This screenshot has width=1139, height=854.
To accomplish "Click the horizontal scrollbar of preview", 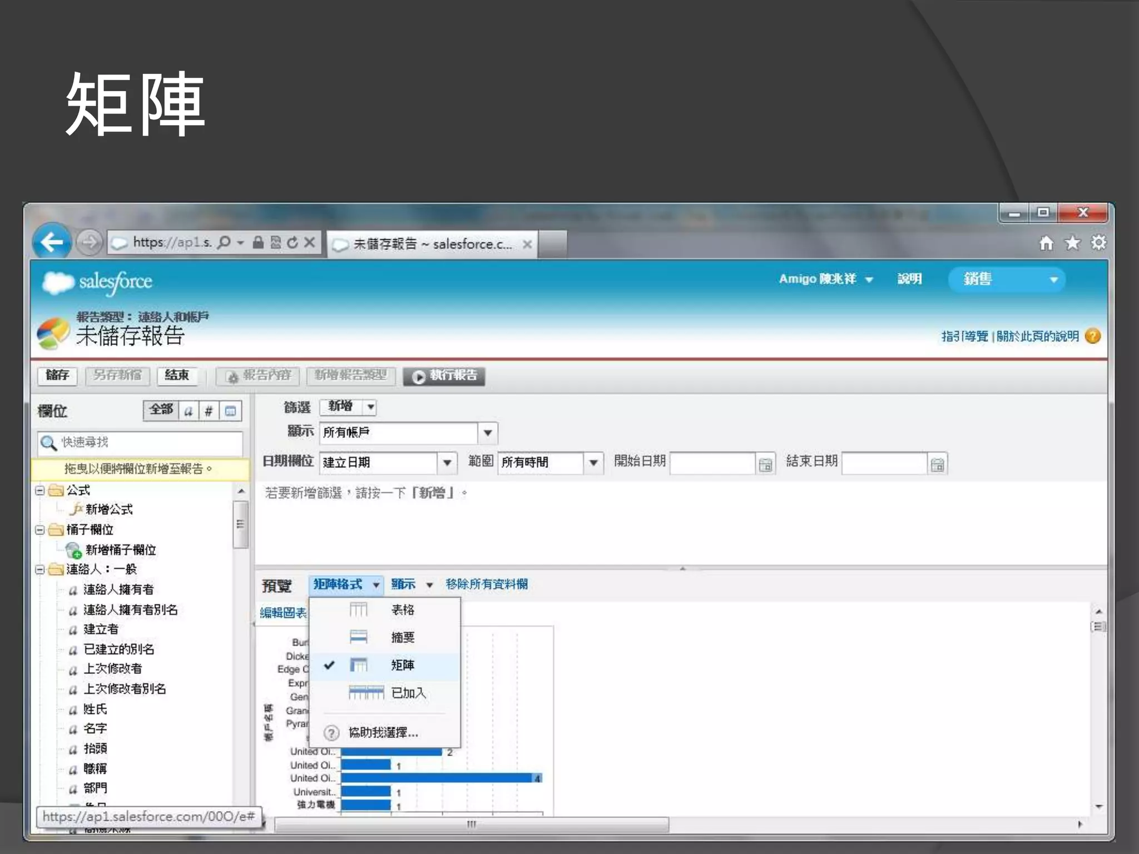I will pyautogui.click(x=471, y=824).
